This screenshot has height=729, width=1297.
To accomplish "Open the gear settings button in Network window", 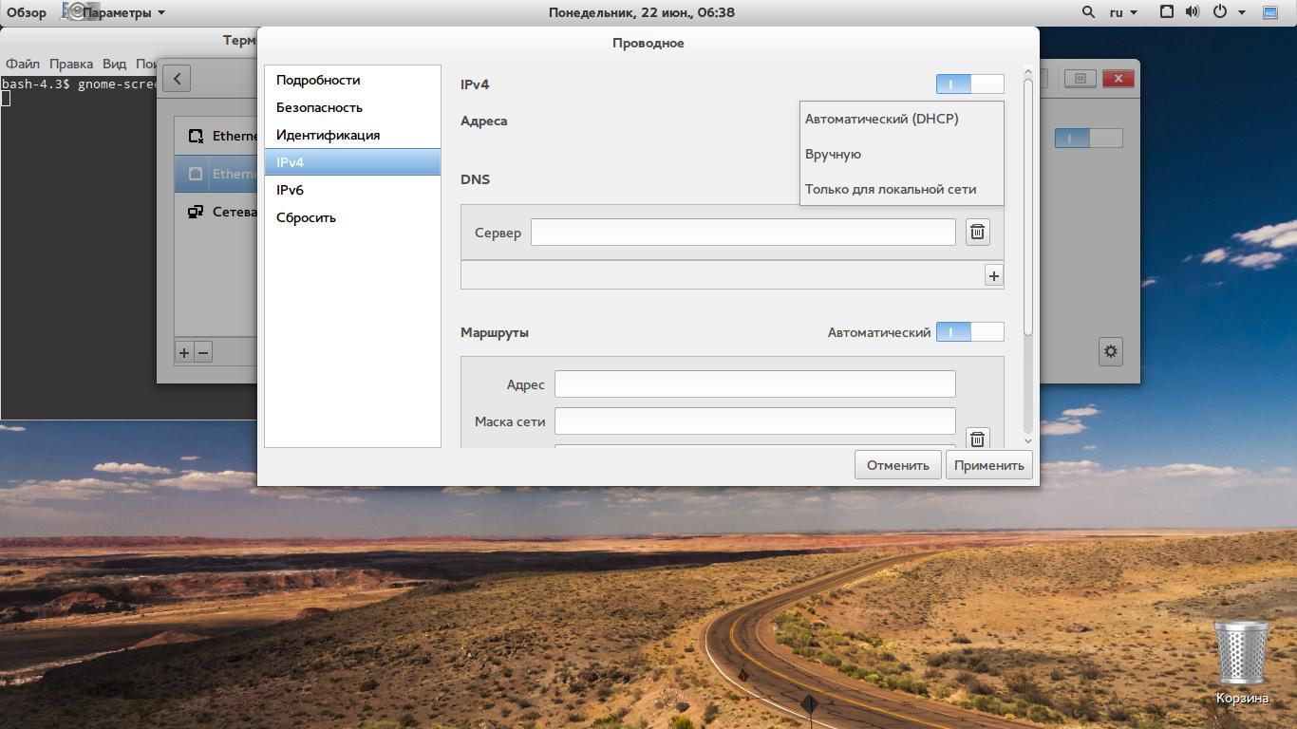I will tap(1111, 351).
